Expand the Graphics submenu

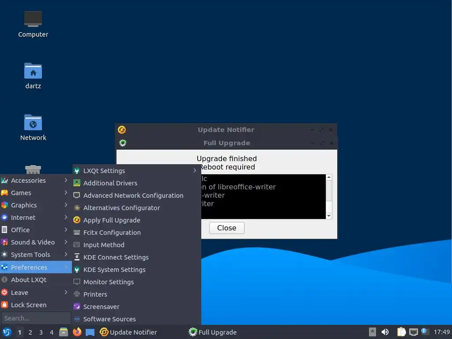(x=36, y=205)
